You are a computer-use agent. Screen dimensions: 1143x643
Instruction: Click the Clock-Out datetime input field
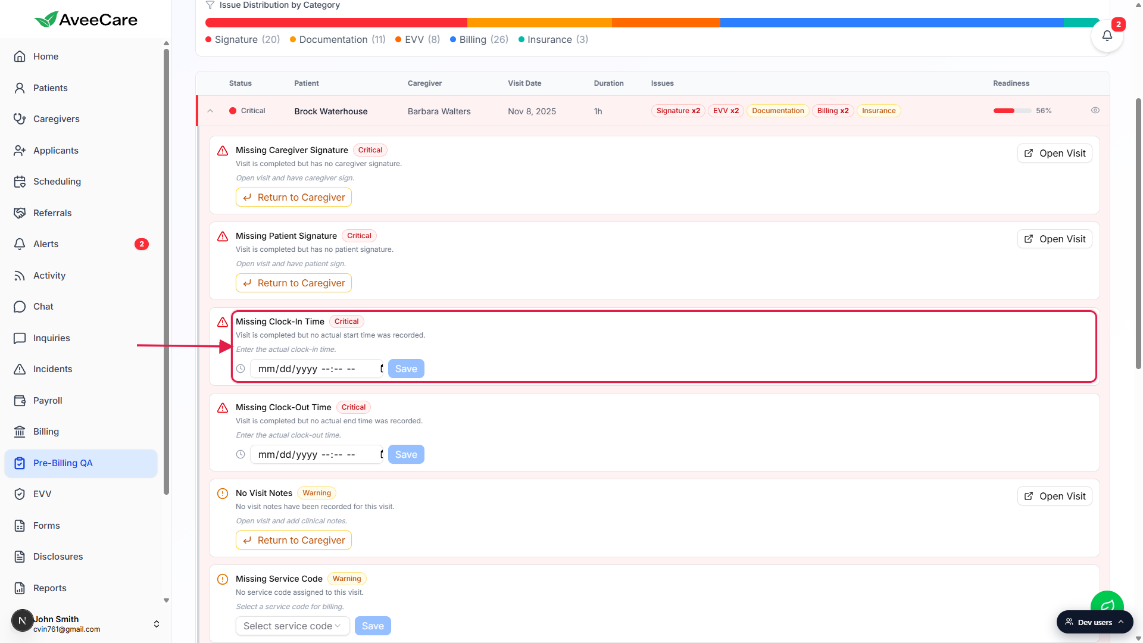(x=316, y=454)
